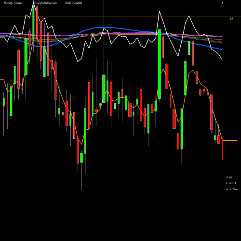The image size is (241, 241).
Task: Click the '13' price axis label
Action: tap(231, 19)
